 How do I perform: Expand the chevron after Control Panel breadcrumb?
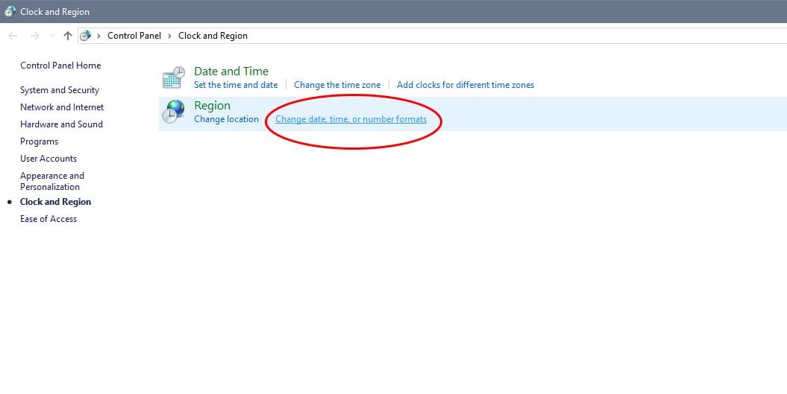click(169, 36)
